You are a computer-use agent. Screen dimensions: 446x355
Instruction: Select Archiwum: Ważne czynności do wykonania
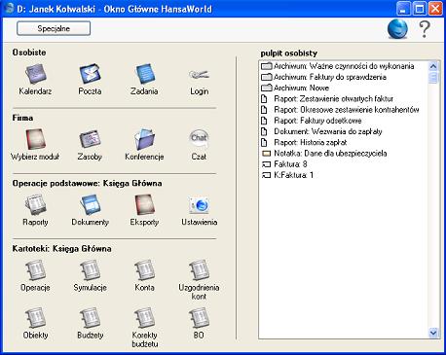pos(338,66)
